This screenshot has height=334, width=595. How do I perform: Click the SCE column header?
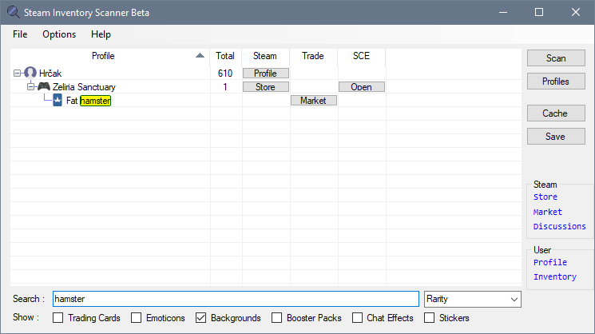coord(361,56)
